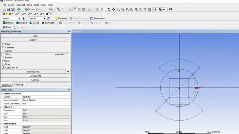The image size is (239, 134).
Task: Click the Revolve feature button
Action: [x=21, y=23]
